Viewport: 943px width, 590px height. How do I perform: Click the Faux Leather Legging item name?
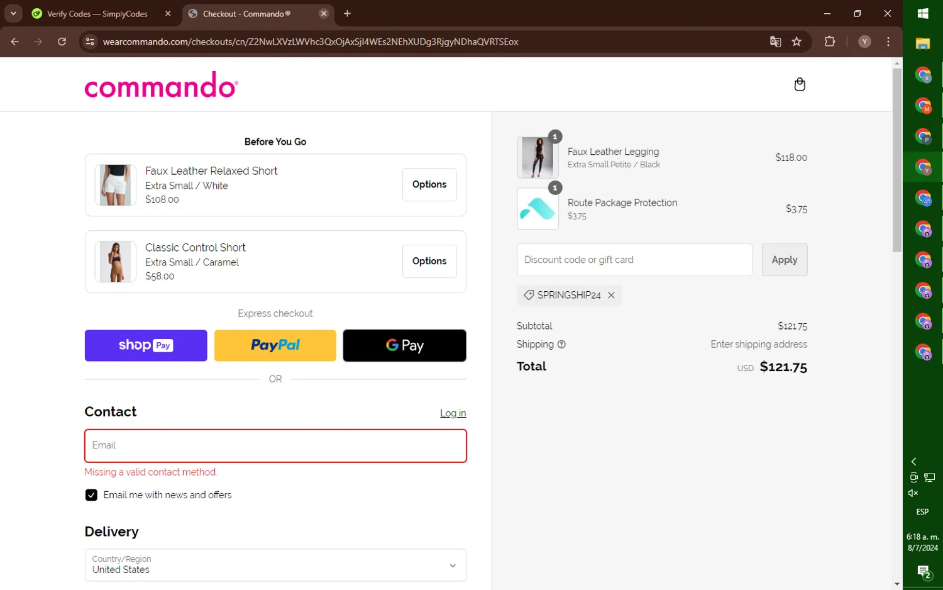613,152
